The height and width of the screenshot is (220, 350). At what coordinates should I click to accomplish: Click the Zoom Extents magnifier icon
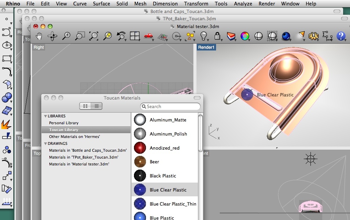point(93,36)
